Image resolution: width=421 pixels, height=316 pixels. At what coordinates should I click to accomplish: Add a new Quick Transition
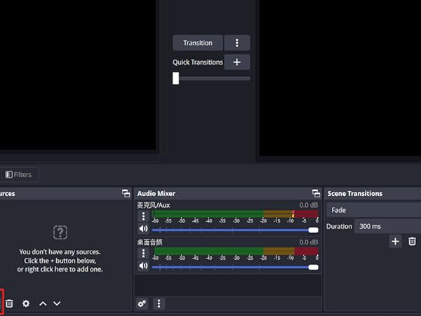coord(236,62)
